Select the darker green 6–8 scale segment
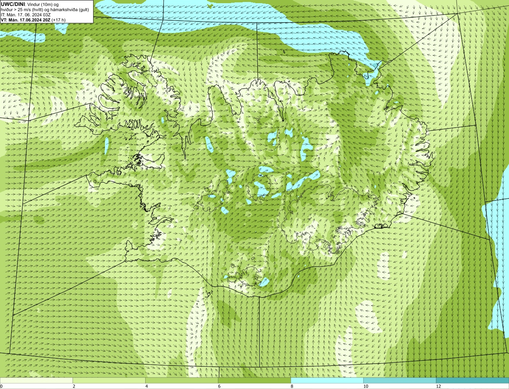The image size is (509, 389). (254, 381)
